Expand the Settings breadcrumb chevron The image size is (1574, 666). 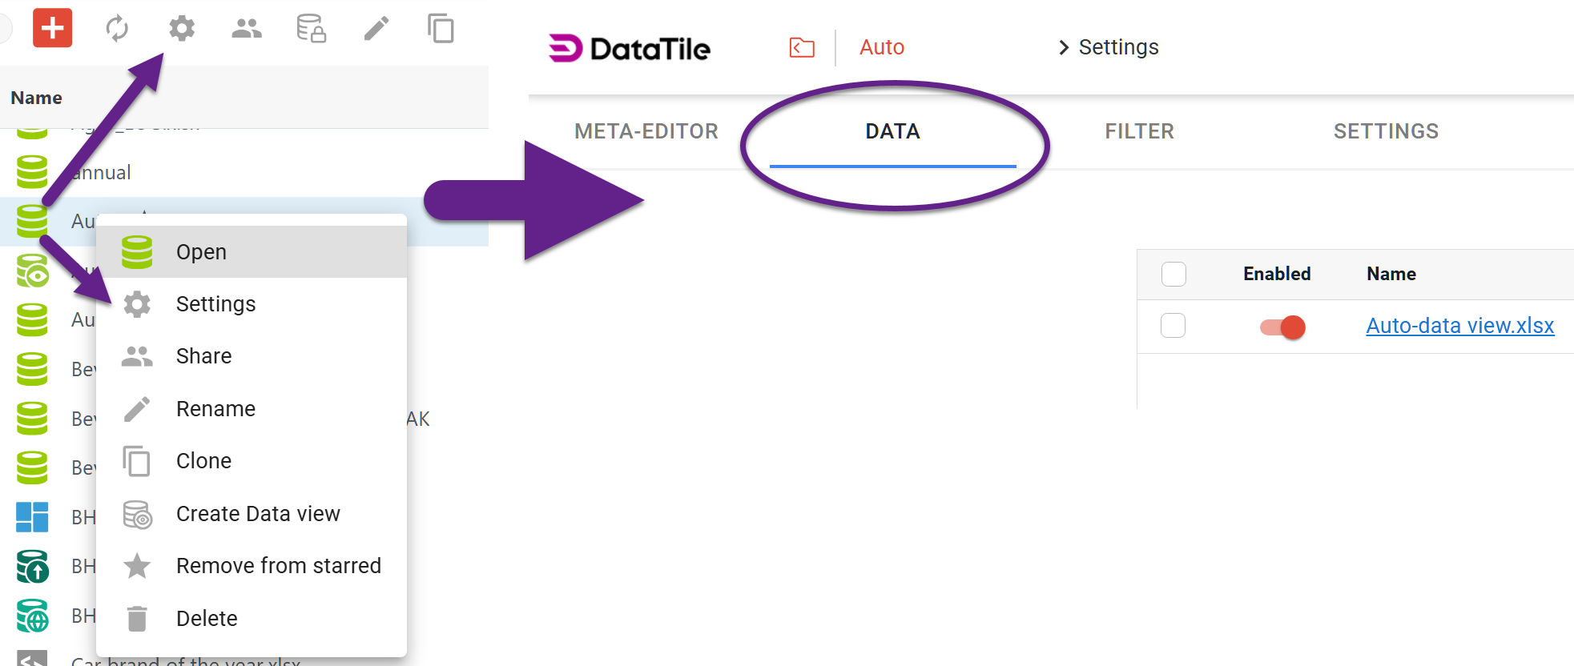(1063, 48)
